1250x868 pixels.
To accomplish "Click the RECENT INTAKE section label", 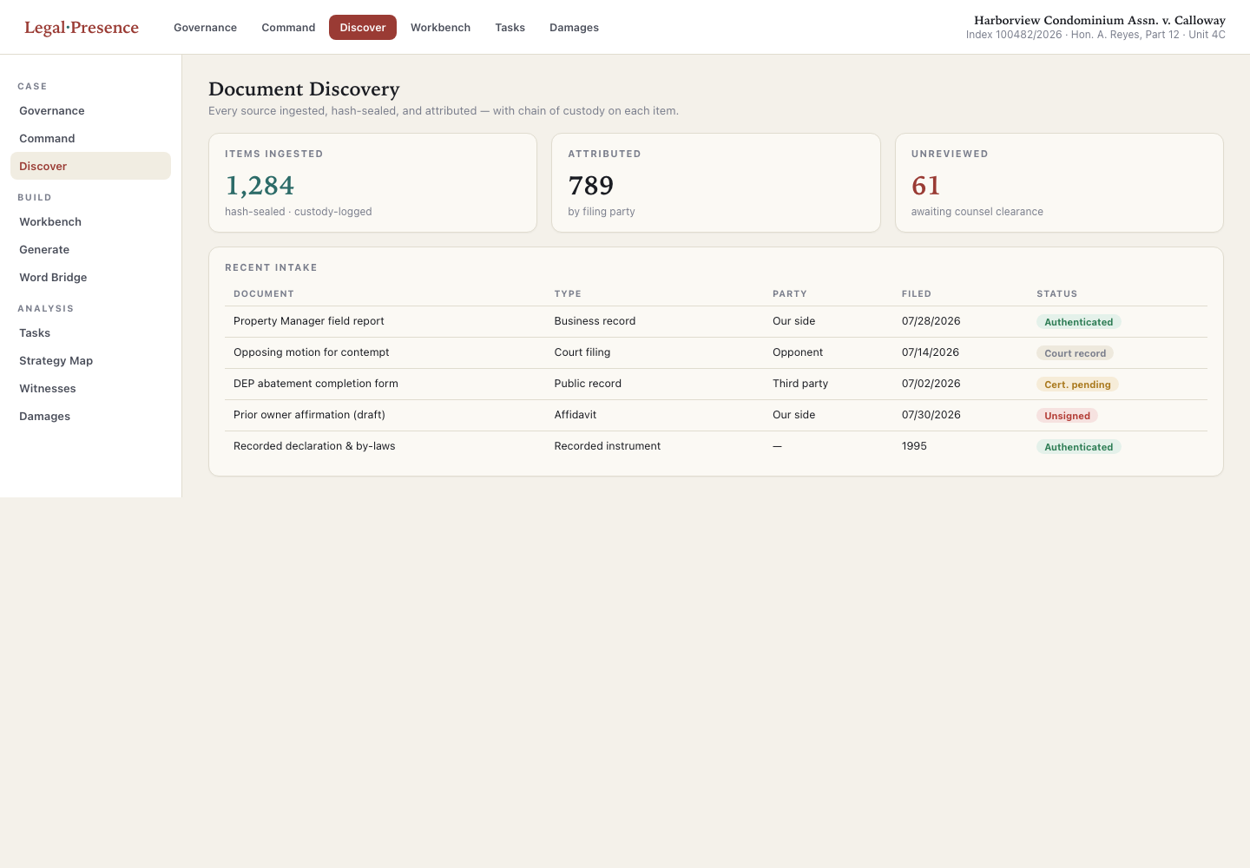I will (x=271, y=267).
